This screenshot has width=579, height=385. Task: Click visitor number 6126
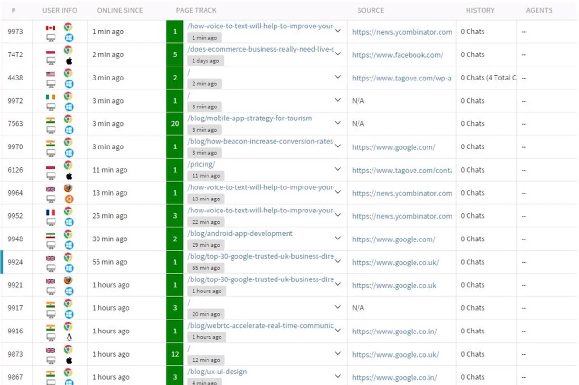pyautogui.click(x=15, y=170)
